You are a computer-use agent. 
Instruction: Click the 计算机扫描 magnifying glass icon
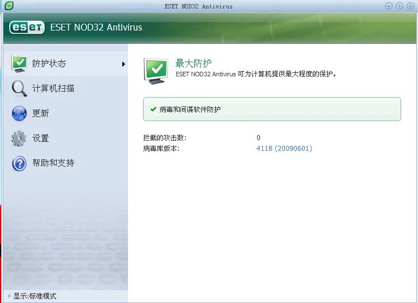19,88
